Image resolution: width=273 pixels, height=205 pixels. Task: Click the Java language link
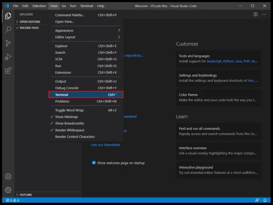coord(239,61)
